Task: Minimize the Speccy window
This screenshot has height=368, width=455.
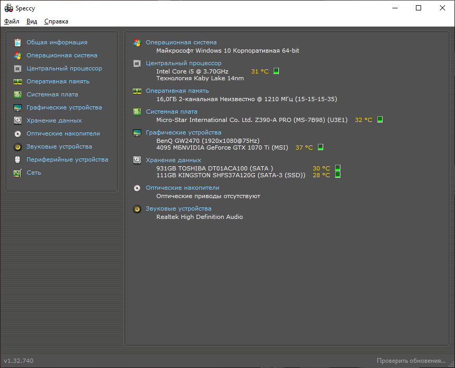Action: [x=395, y=8]
